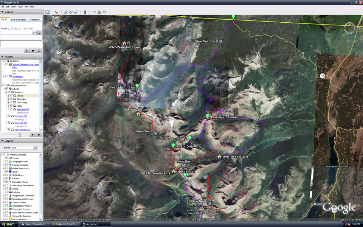Open the Edit menu
The height and width of the screenshot is (227, 363).
click(x=8, y=7)
